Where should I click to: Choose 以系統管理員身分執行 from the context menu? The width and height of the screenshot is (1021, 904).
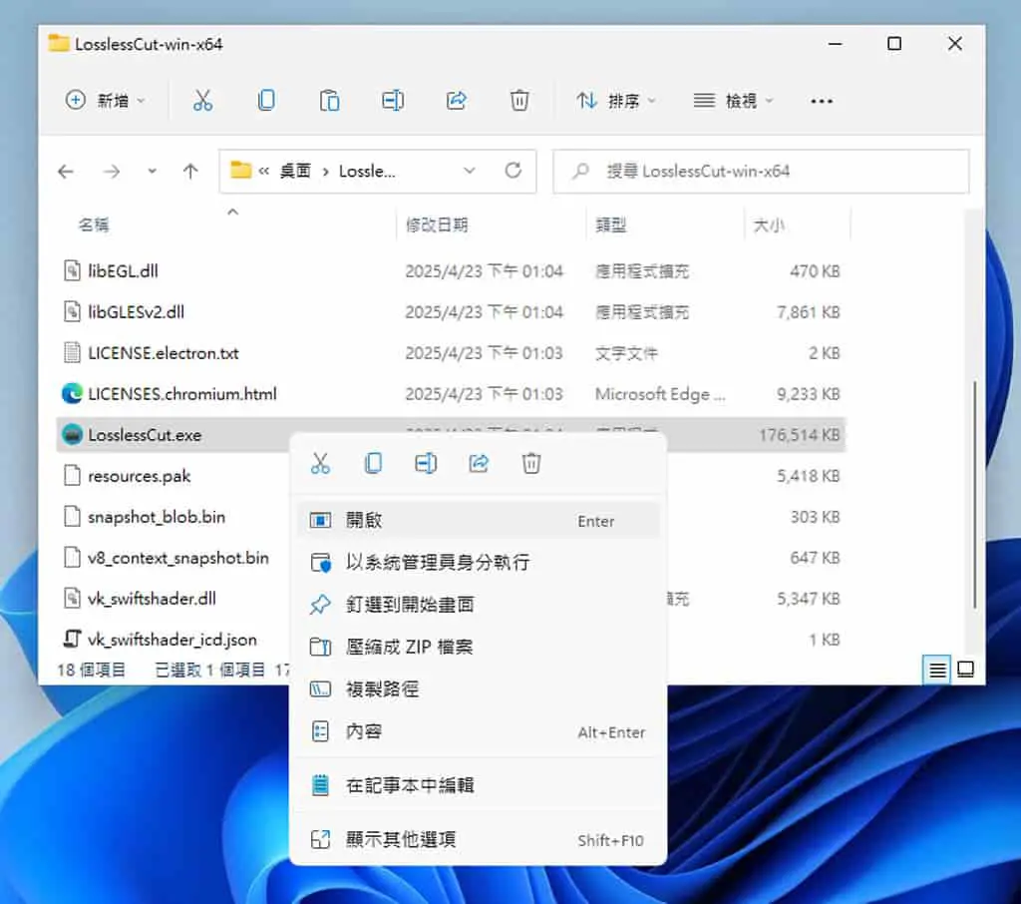(479, 563)
